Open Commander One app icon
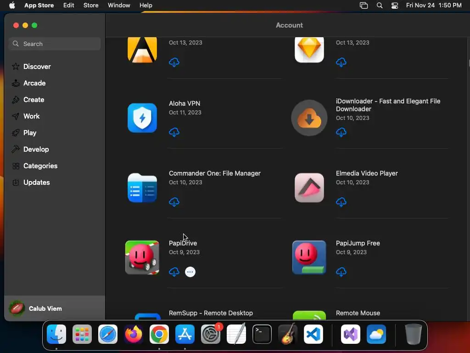The height and width of the screenshot is (353, 470). (x=142, y=188)
